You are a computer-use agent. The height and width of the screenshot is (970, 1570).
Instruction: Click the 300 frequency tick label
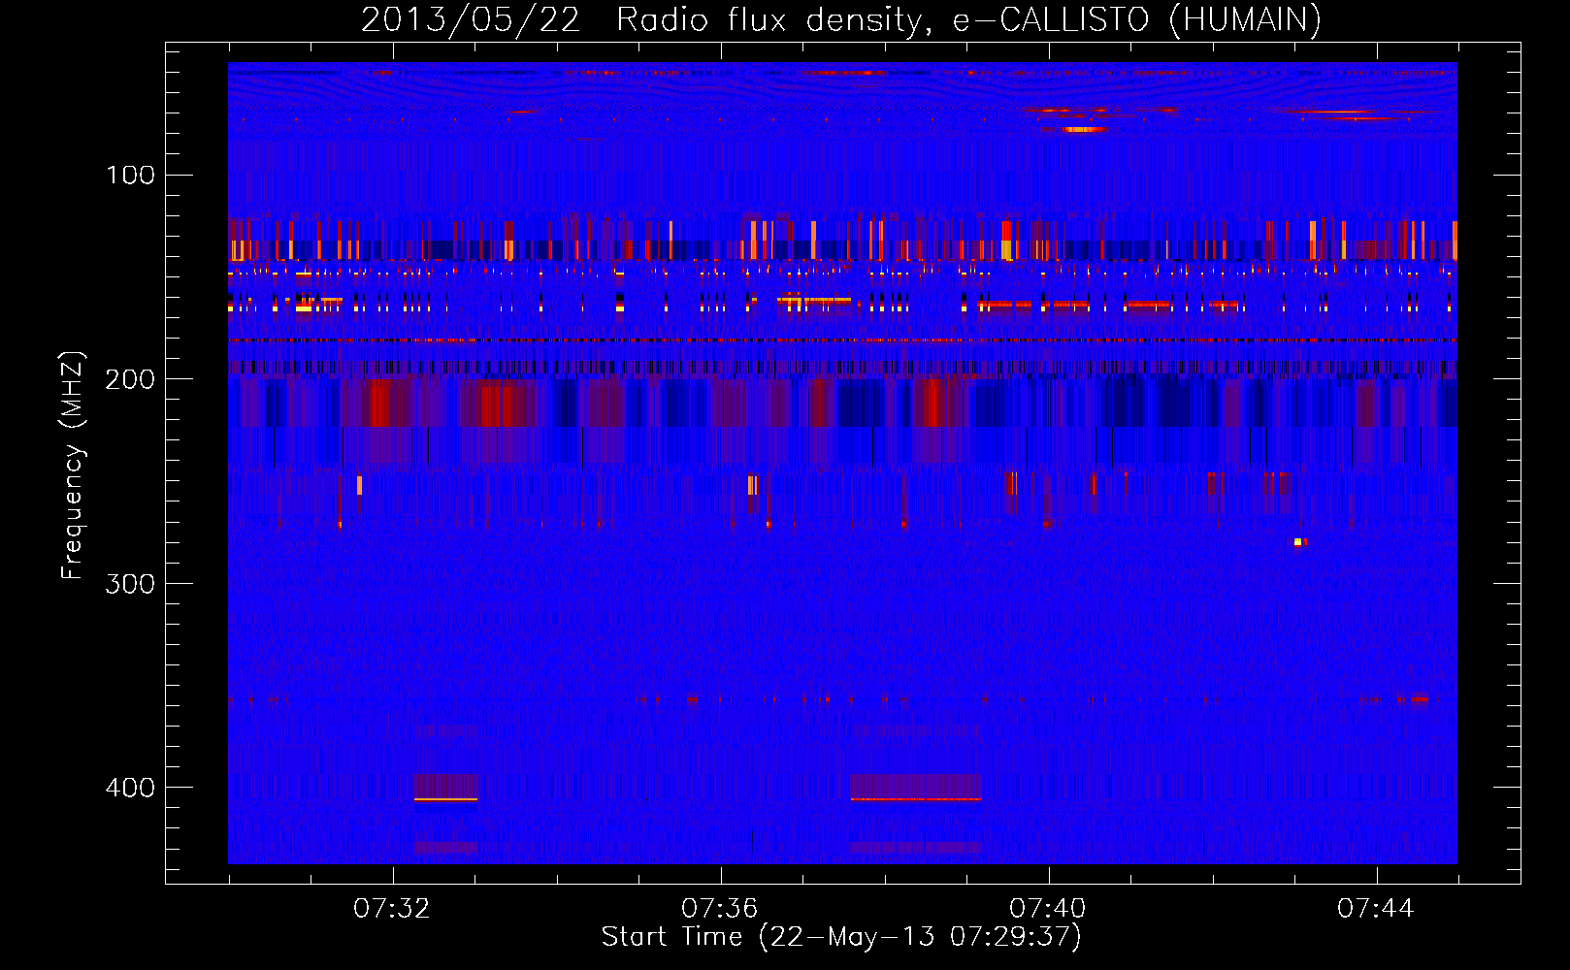131,583
